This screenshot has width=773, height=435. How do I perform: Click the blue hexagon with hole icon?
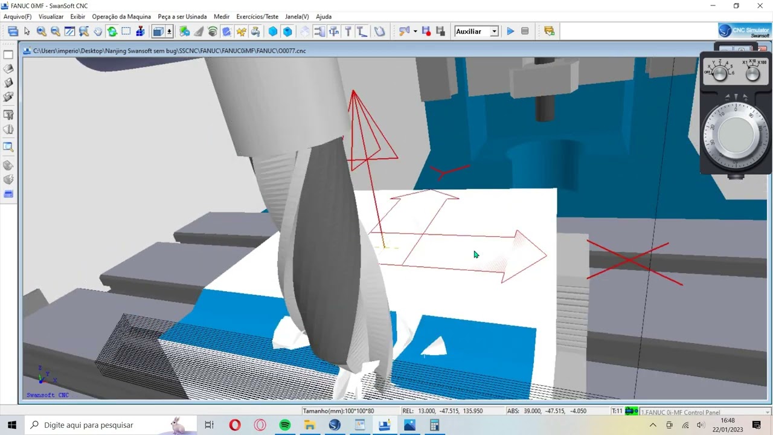coord(287,31)
